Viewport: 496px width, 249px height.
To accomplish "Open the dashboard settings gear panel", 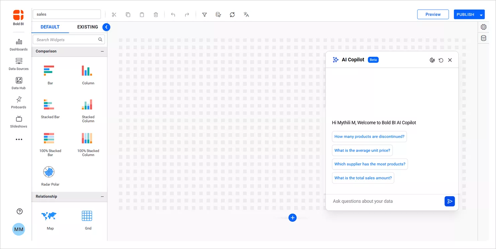I will pos(484,27).
